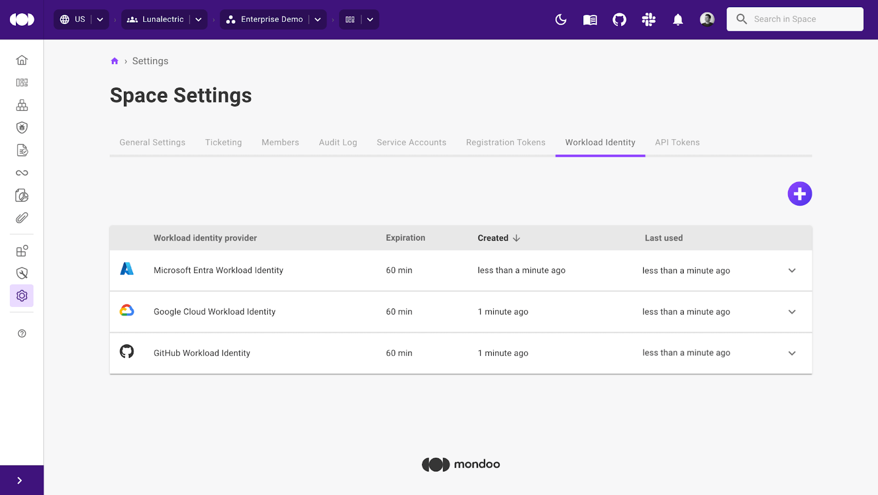Open security shield icon in sidebar

pos(22,128)
